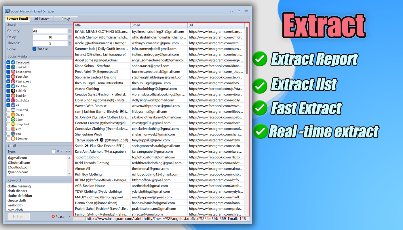Check the Business email type option
The image size is (403, 230).
pos(54,151)
